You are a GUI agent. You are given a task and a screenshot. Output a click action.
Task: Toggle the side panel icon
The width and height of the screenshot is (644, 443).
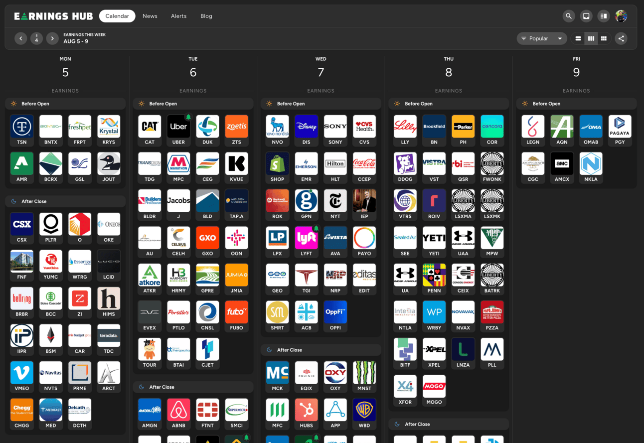point(604,16)
